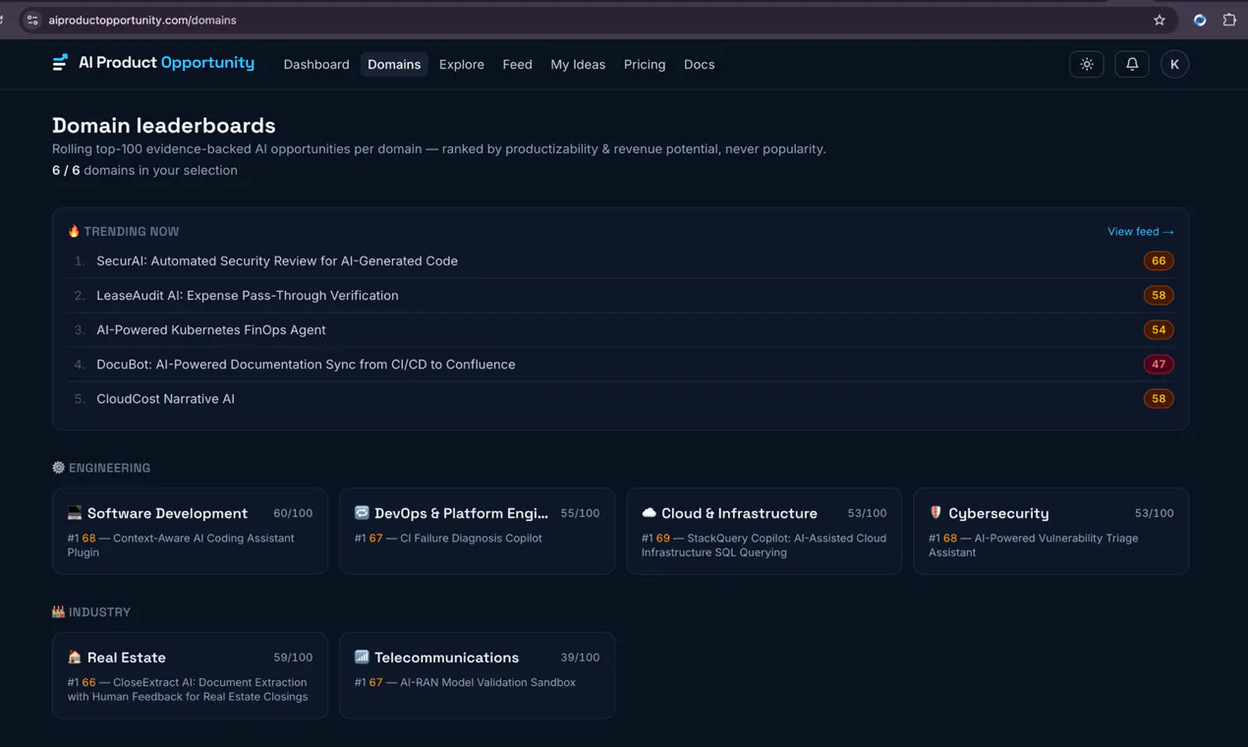Screen dimensions: 1248x747
Task: Go to the Dashboard tab
Action: [316, 64]
